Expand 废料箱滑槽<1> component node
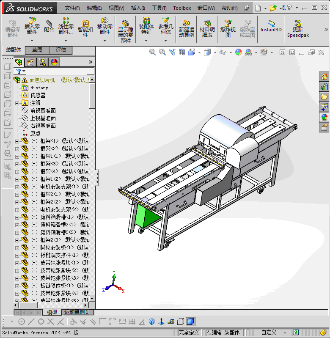The image size is (330, 338). pyautogui.click(x=17, y=217)
